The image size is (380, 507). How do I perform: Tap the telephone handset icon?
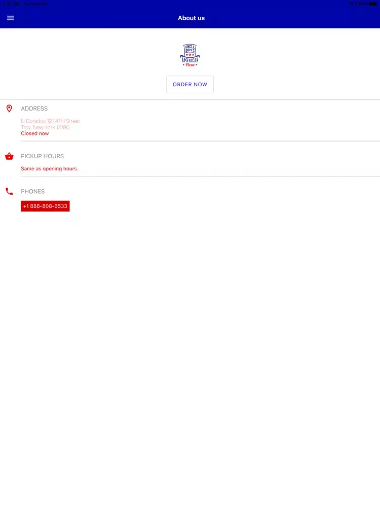tap(9, 192)
